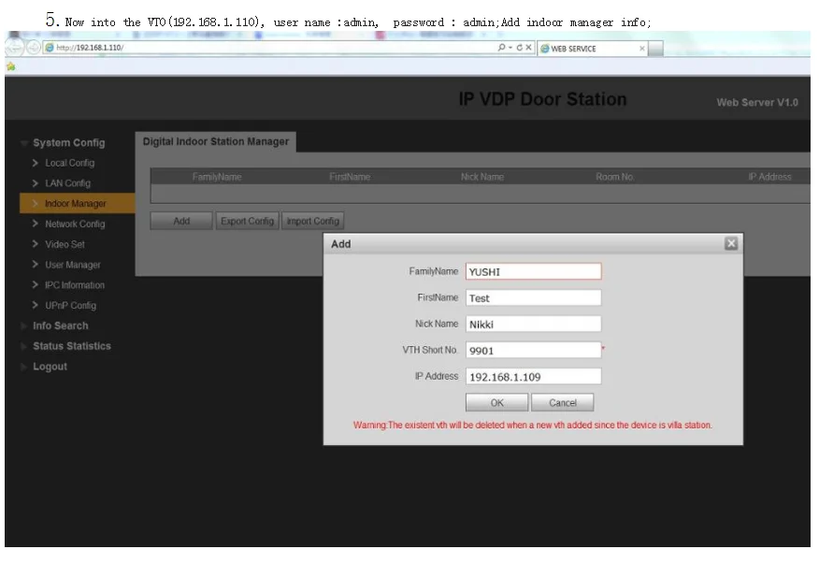Click the FirstName column header
This screenshot has width=819, height=564.
[x=350, y=177]
